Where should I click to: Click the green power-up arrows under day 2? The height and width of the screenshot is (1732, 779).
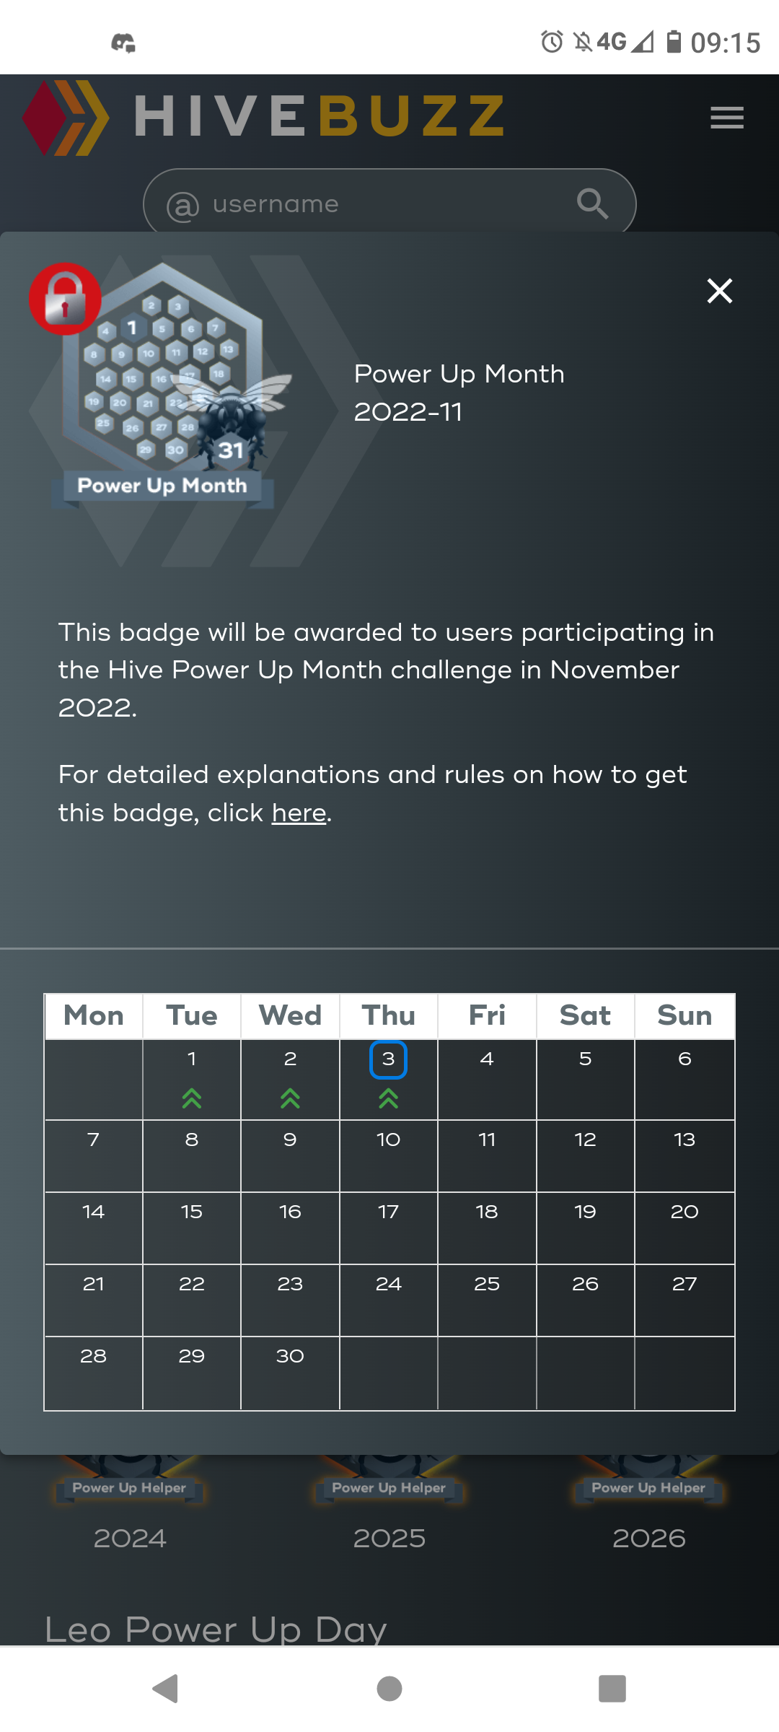[290, 1098]
